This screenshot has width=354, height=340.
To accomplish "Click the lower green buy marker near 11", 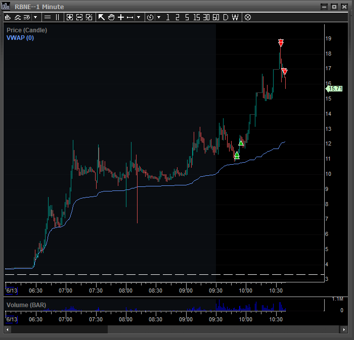I will [x=237, y=155].
